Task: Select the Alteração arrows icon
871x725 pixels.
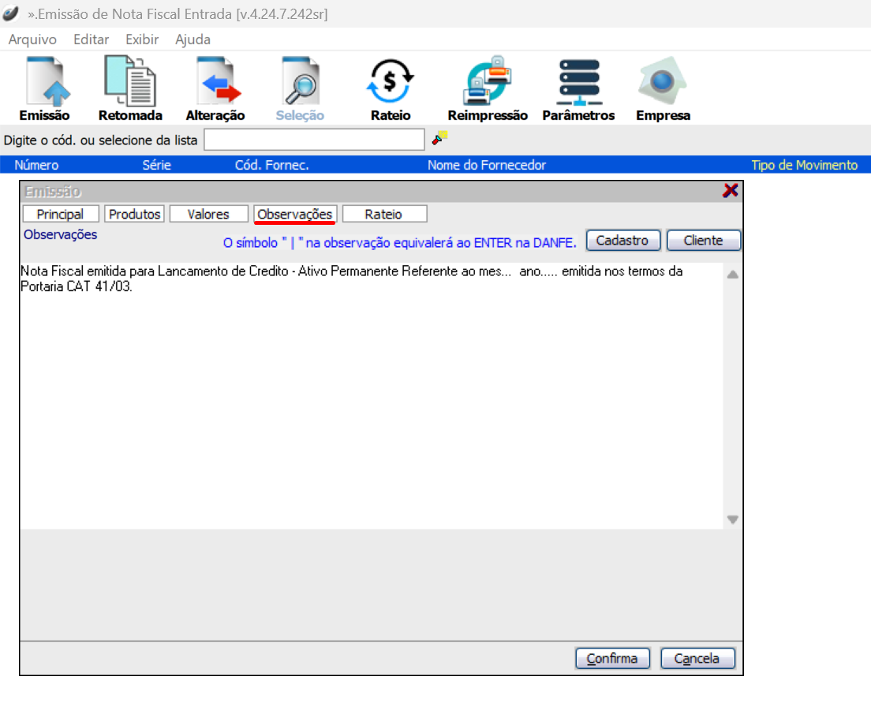Action: (215, 82)
